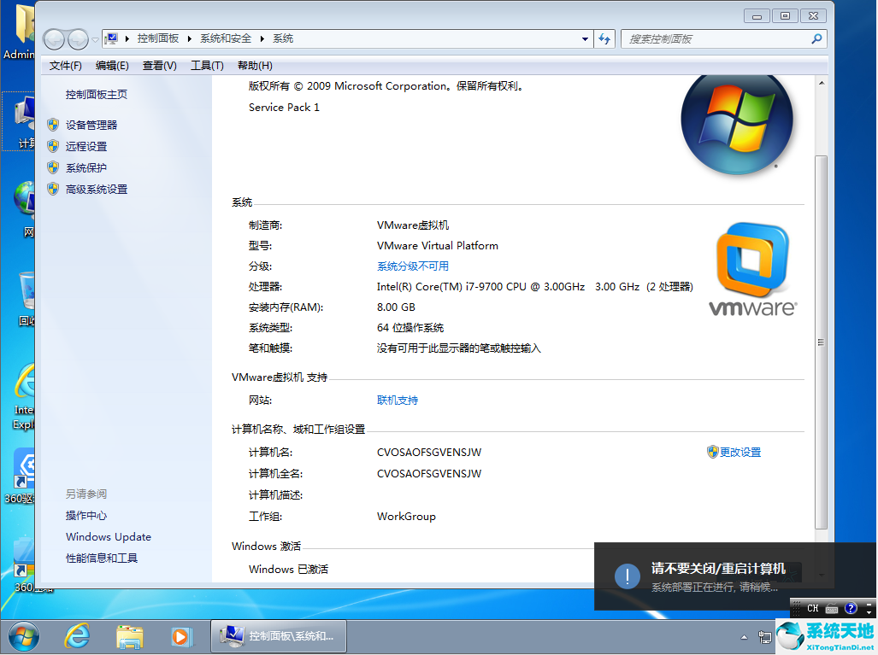Screen dimensions: 878x655
Task: Click the search magnifier icon
Action: click(816, 38)
